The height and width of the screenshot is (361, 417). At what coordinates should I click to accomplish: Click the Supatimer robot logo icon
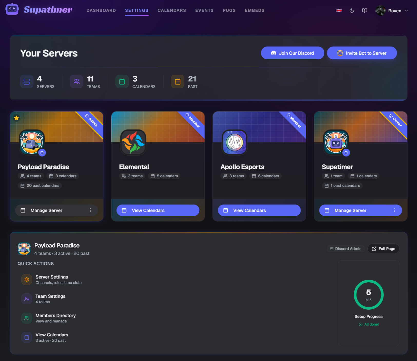12,10
